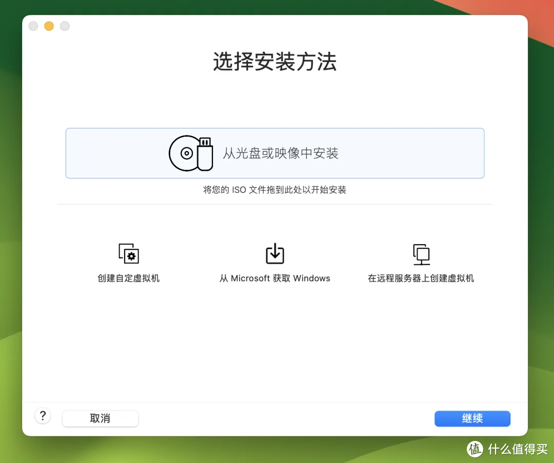The width and height of the screenshot is (554, 463).
Task: Choose 创建自定虚拟机 label
Action: tap(129, 278)
